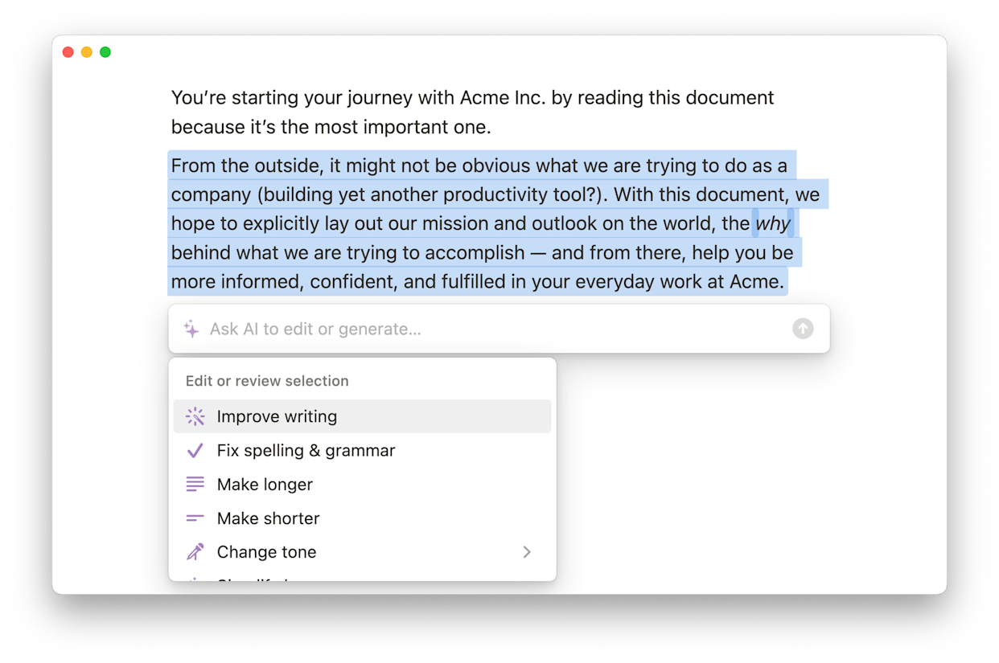Viewport: 999px width, 663px height.
Task: Click the AI sparkle icon in prompt box
Action: click(x=191, y=329)
